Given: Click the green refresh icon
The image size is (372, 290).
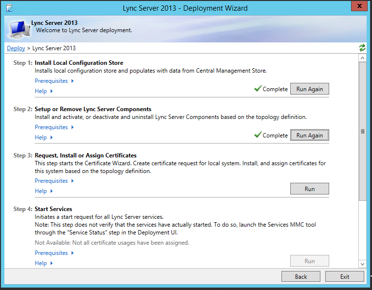Looking at the screenshot, I should pyautogui.click(x=362, y=48).
